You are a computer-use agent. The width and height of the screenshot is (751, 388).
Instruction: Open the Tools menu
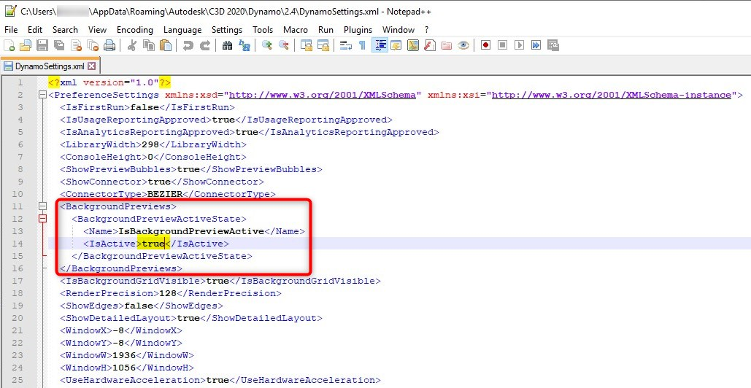tap(263, 30)
